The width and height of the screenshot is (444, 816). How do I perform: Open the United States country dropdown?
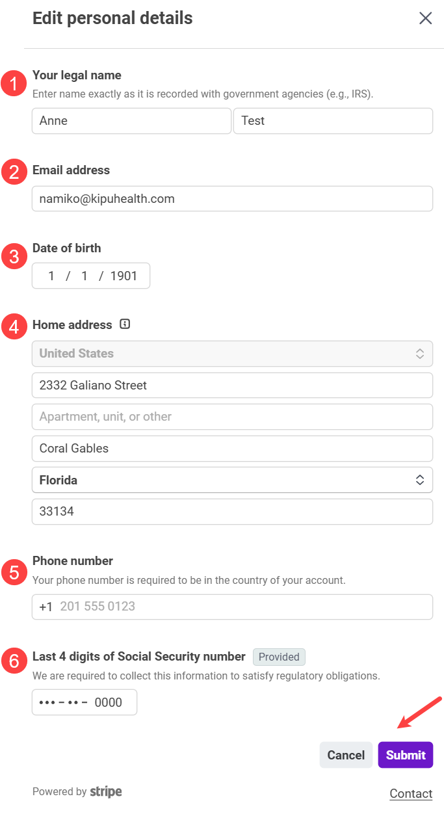[x=232, y=354]
